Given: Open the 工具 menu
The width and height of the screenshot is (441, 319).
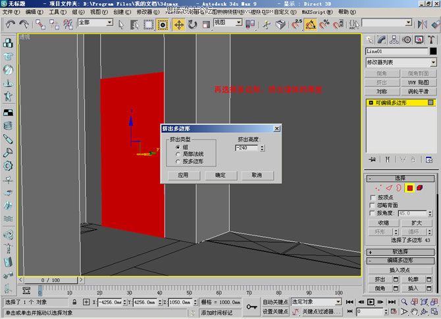Looking at the screenshot, I should pos(57,12).
